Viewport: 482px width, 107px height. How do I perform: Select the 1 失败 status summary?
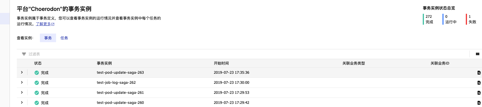click(x=472, y=19)
